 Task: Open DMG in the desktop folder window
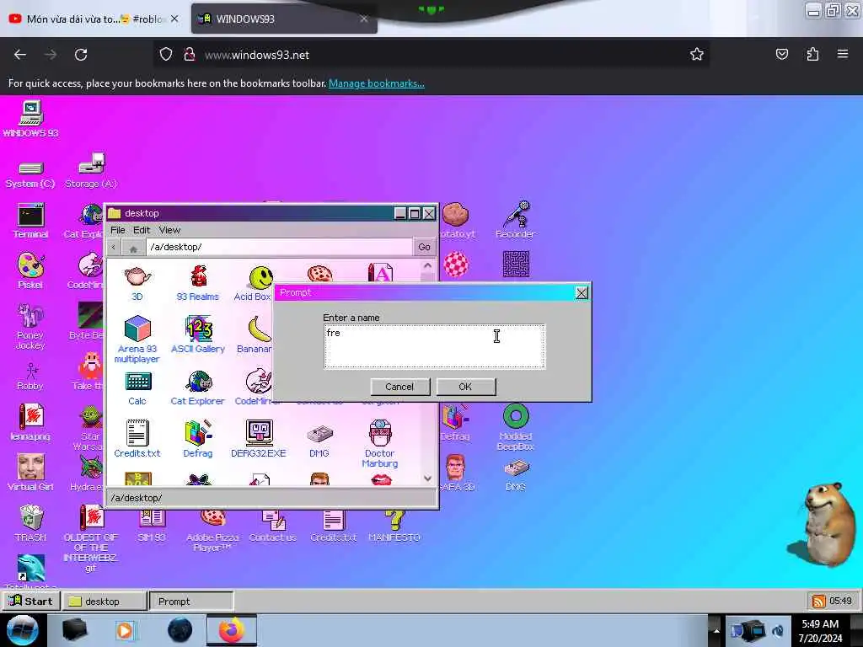[319, 441]
